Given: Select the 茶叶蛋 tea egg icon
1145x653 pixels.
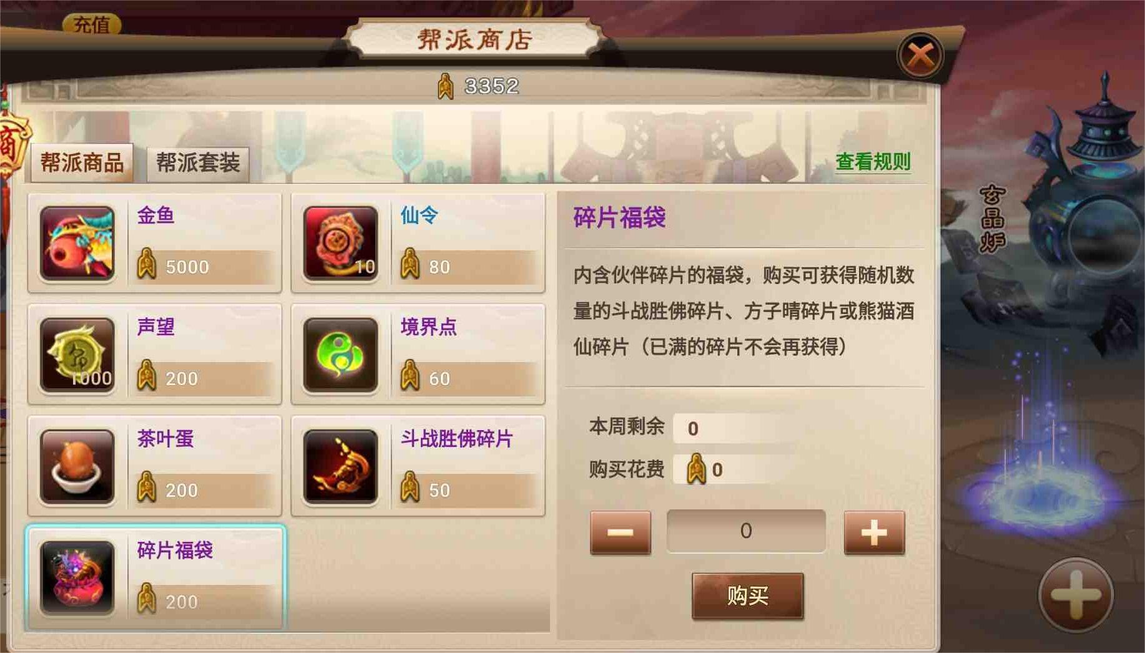Looking at the screenshot, I should (77, 466).
